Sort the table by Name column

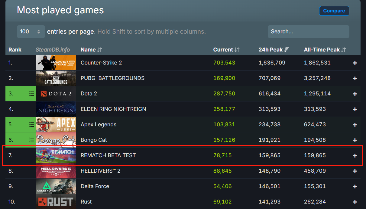pyautogui.click(x=91, y=50)
